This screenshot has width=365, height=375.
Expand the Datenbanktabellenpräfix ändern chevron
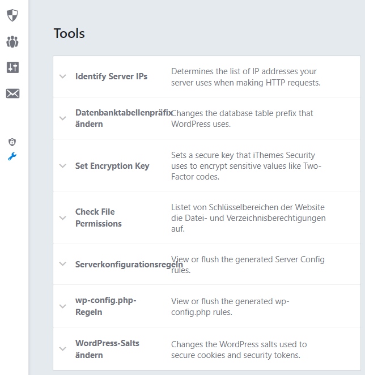(63, 118)
